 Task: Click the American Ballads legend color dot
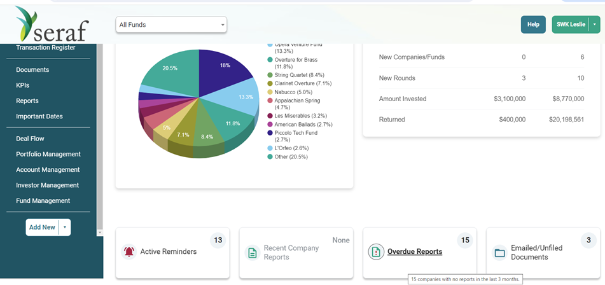tap(270, 124)
